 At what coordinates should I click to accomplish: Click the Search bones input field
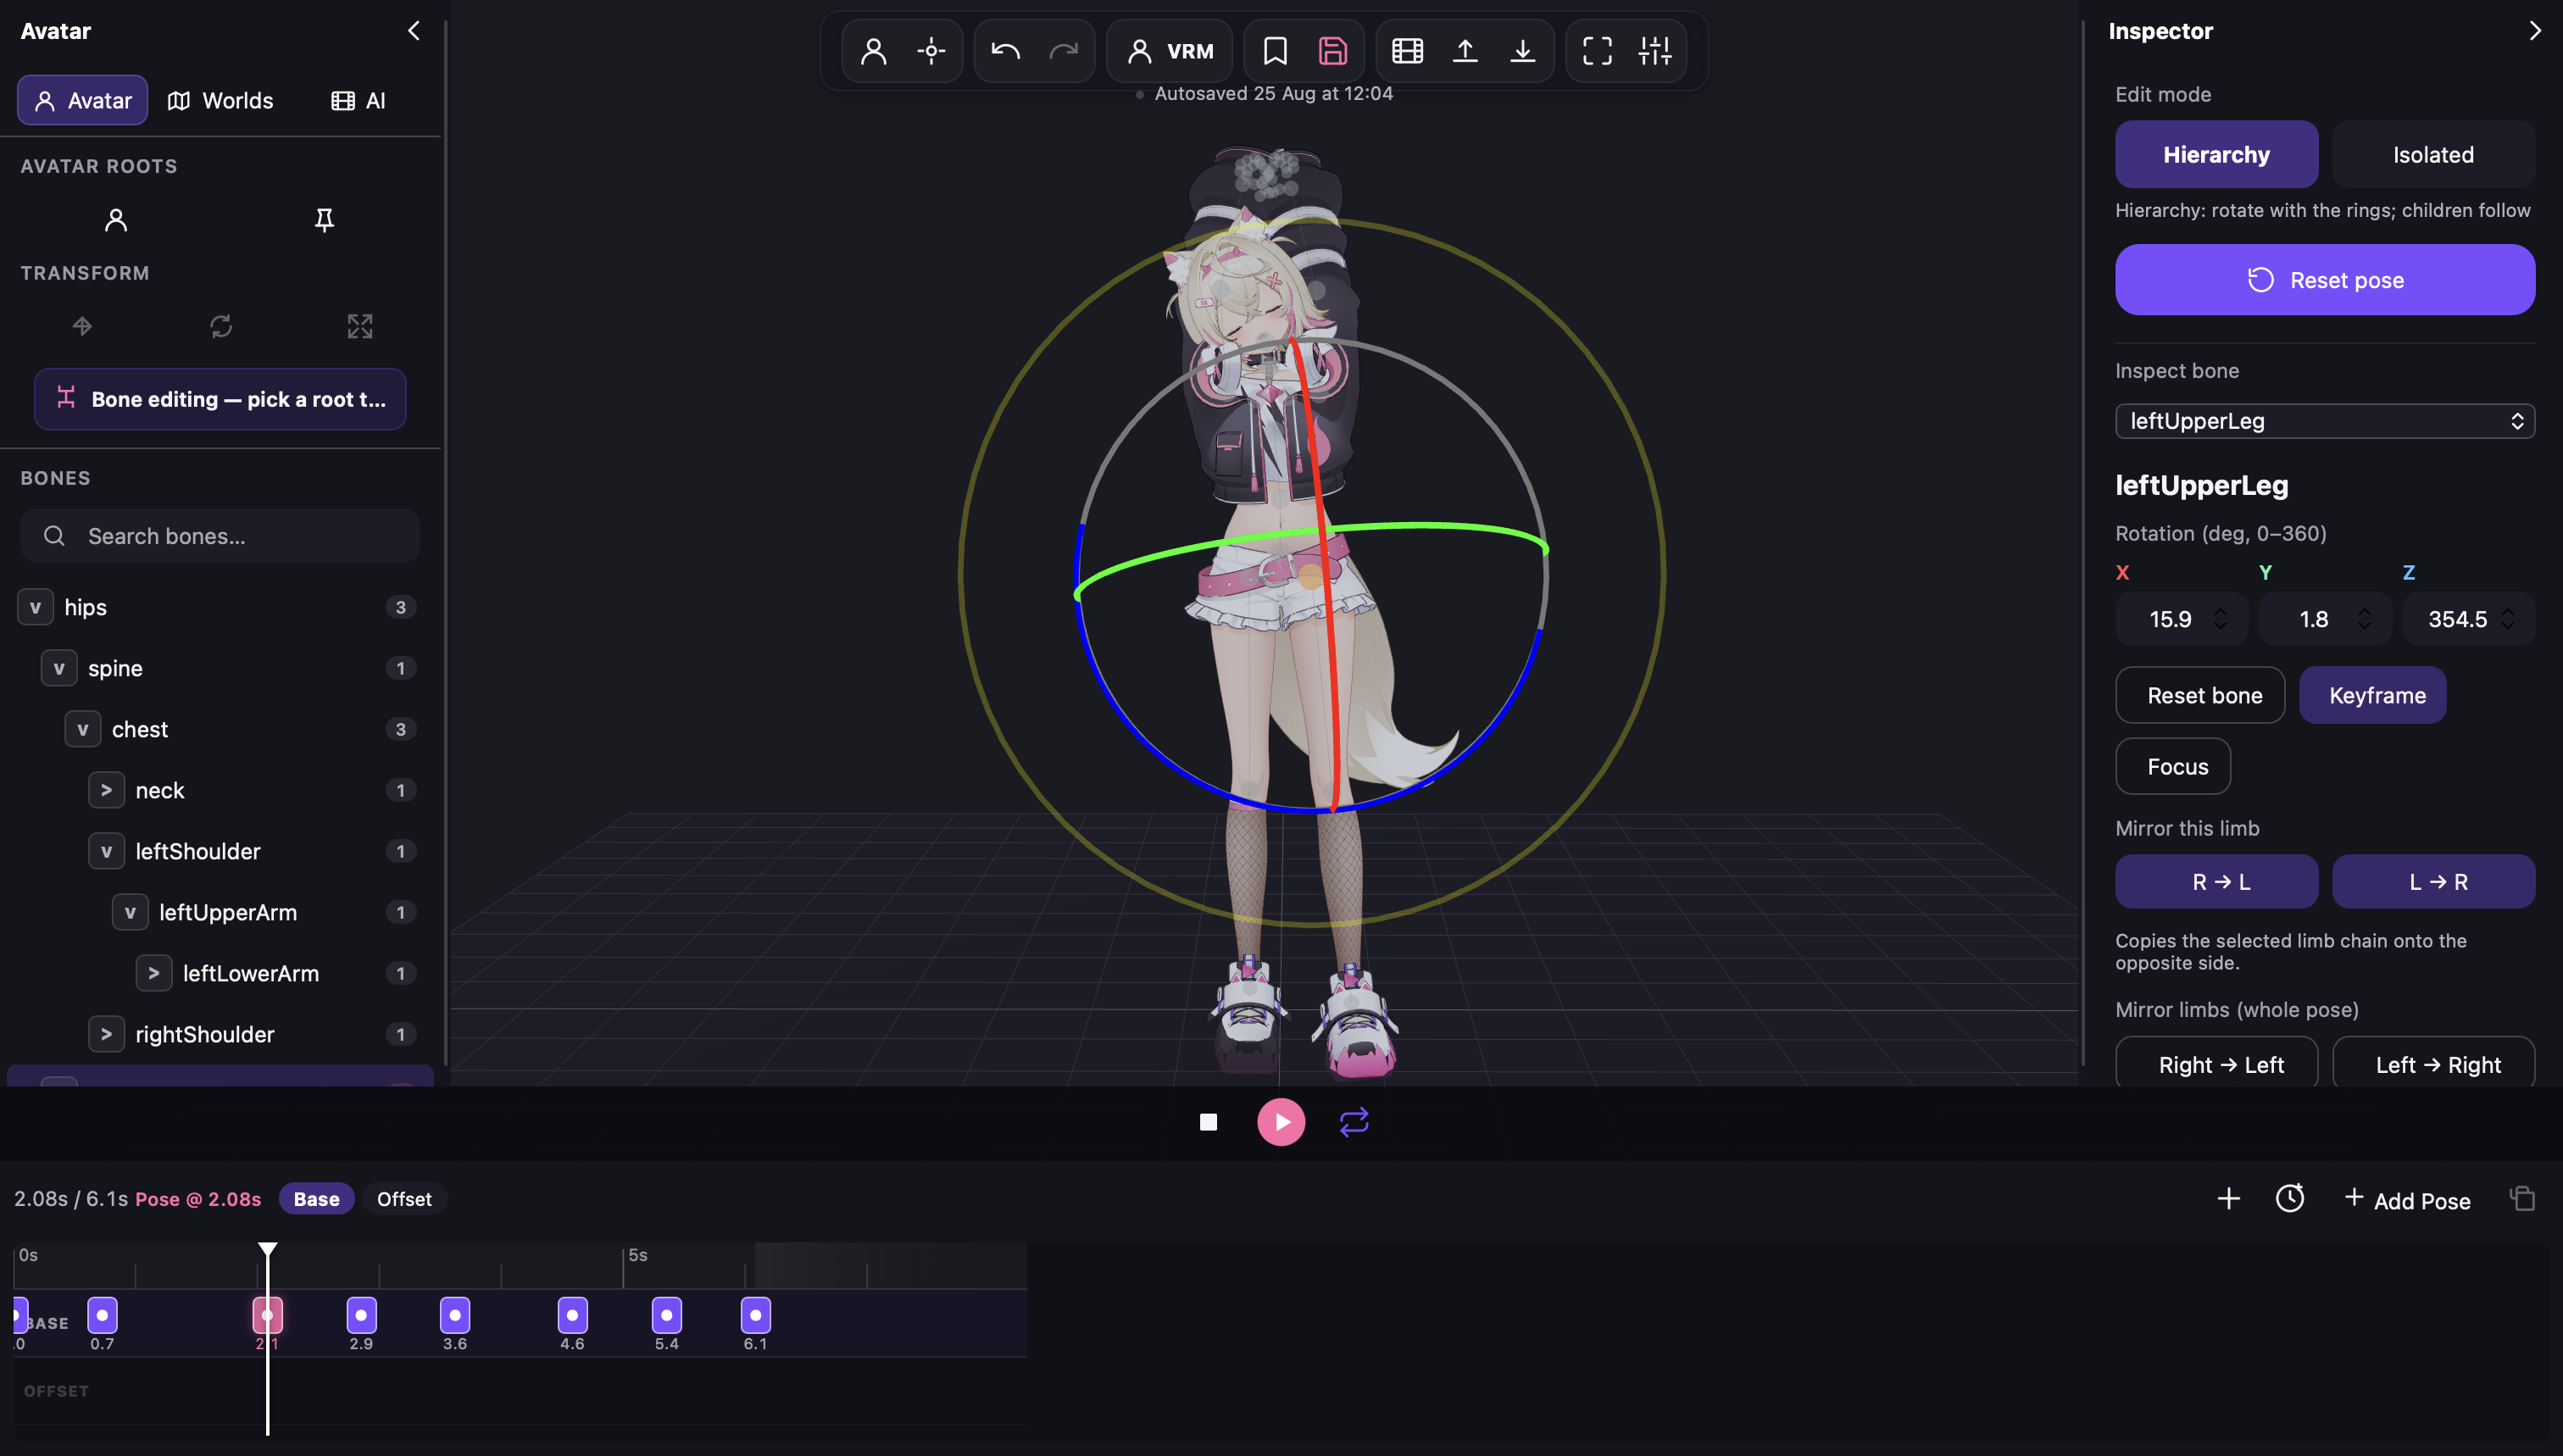(220, 536)
